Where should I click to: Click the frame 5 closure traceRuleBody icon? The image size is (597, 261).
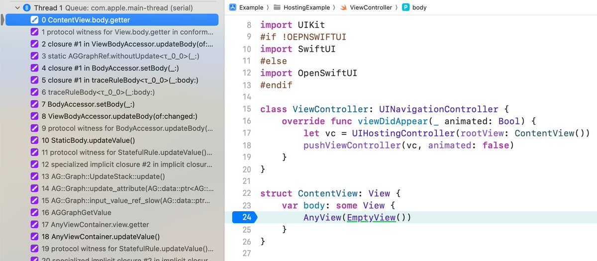pyautogui.click(x=35, y=80)
